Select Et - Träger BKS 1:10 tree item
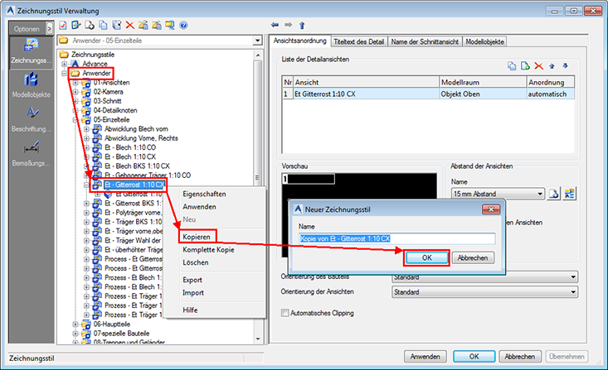Screen dimensions: 608x370 134,222
